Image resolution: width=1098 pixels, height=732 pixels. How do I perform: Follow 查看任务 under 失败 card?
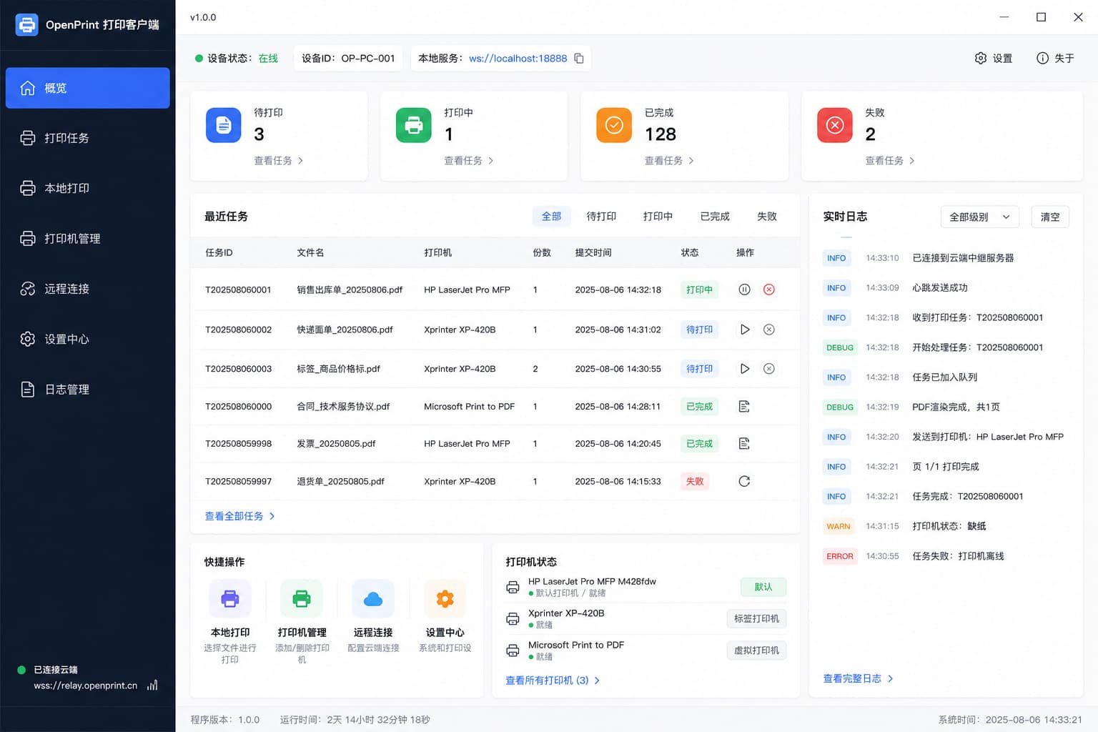tap(890, 161)
